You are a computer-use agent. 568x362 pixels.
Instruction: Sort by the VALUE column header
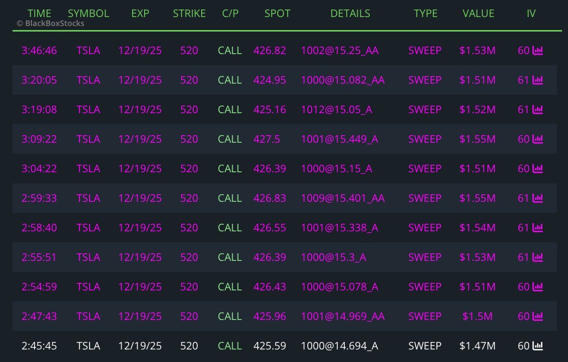[478, 14]
